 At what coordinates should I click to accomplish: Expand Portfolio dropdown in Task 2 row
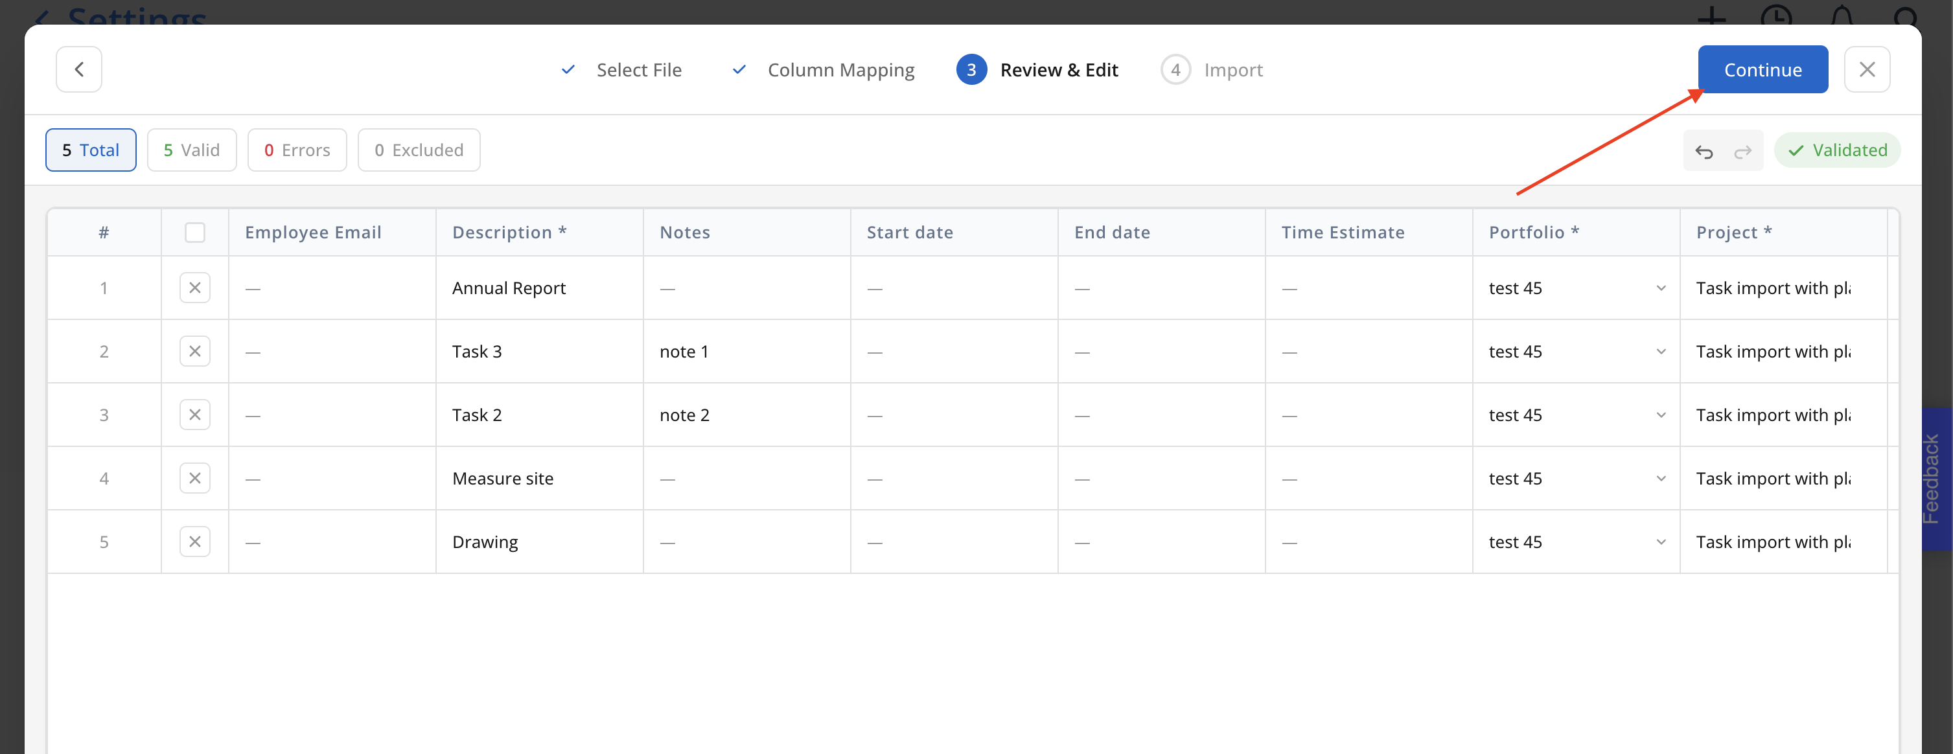(x=1659, y=415)
